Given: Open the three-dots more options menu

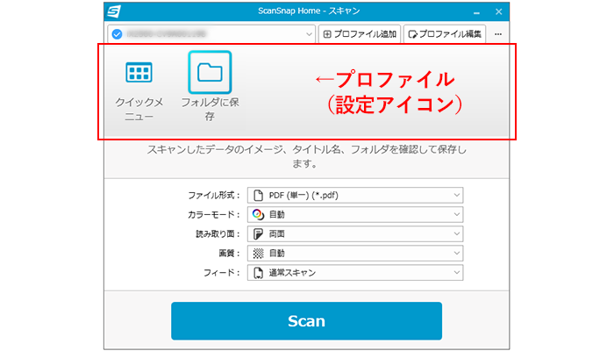Looking at the screenshot, I should click(x=497, y=34).
